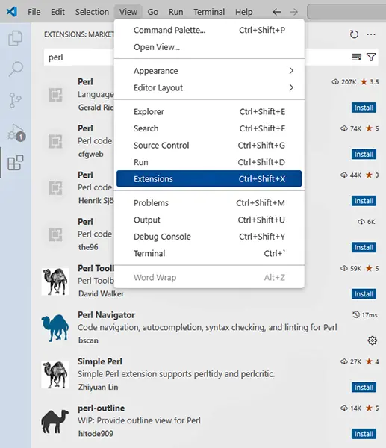This screenshot has width=386, height=448.
Task: Open the Perl Navigator extension title
Action: [x=106, y=315]
